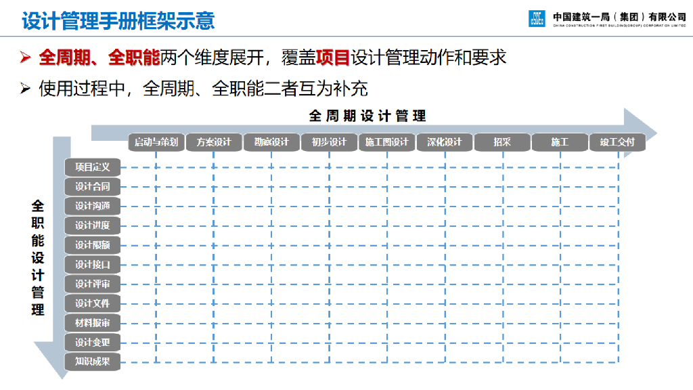Click the heading 全周期设计管理
Viewport: 693px width, 390px height.
(367, 116)
